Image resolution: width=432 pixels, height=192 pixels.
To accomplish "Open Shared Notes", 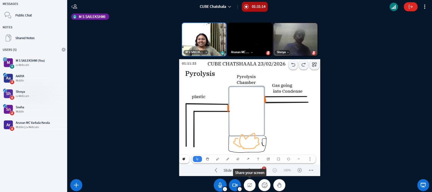I will pos(25,38).
